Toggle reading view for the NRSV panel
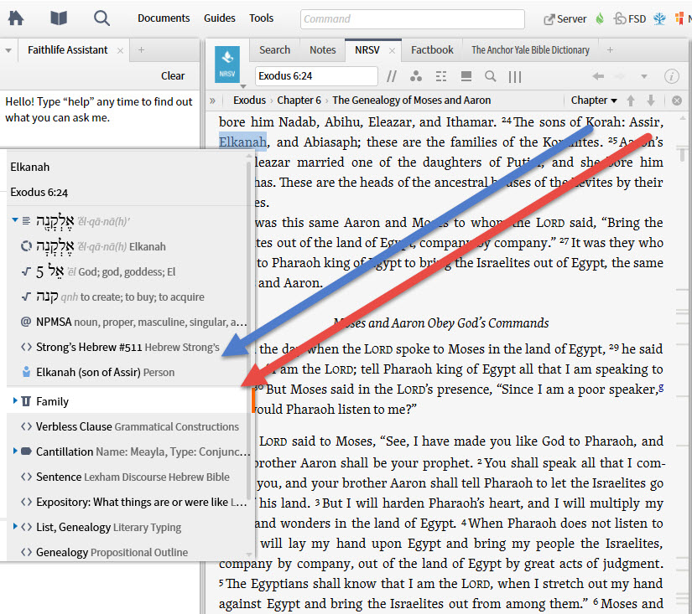The height and width of the screenshot is (614, 692). coord(466,76)
